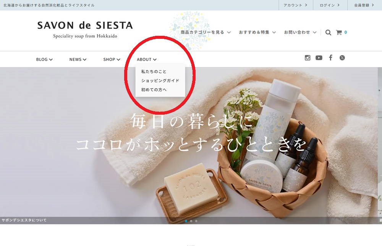Viewport: 382px width, 246px height.
Task: Open the shopping cart icon
Action: (339, 32)
